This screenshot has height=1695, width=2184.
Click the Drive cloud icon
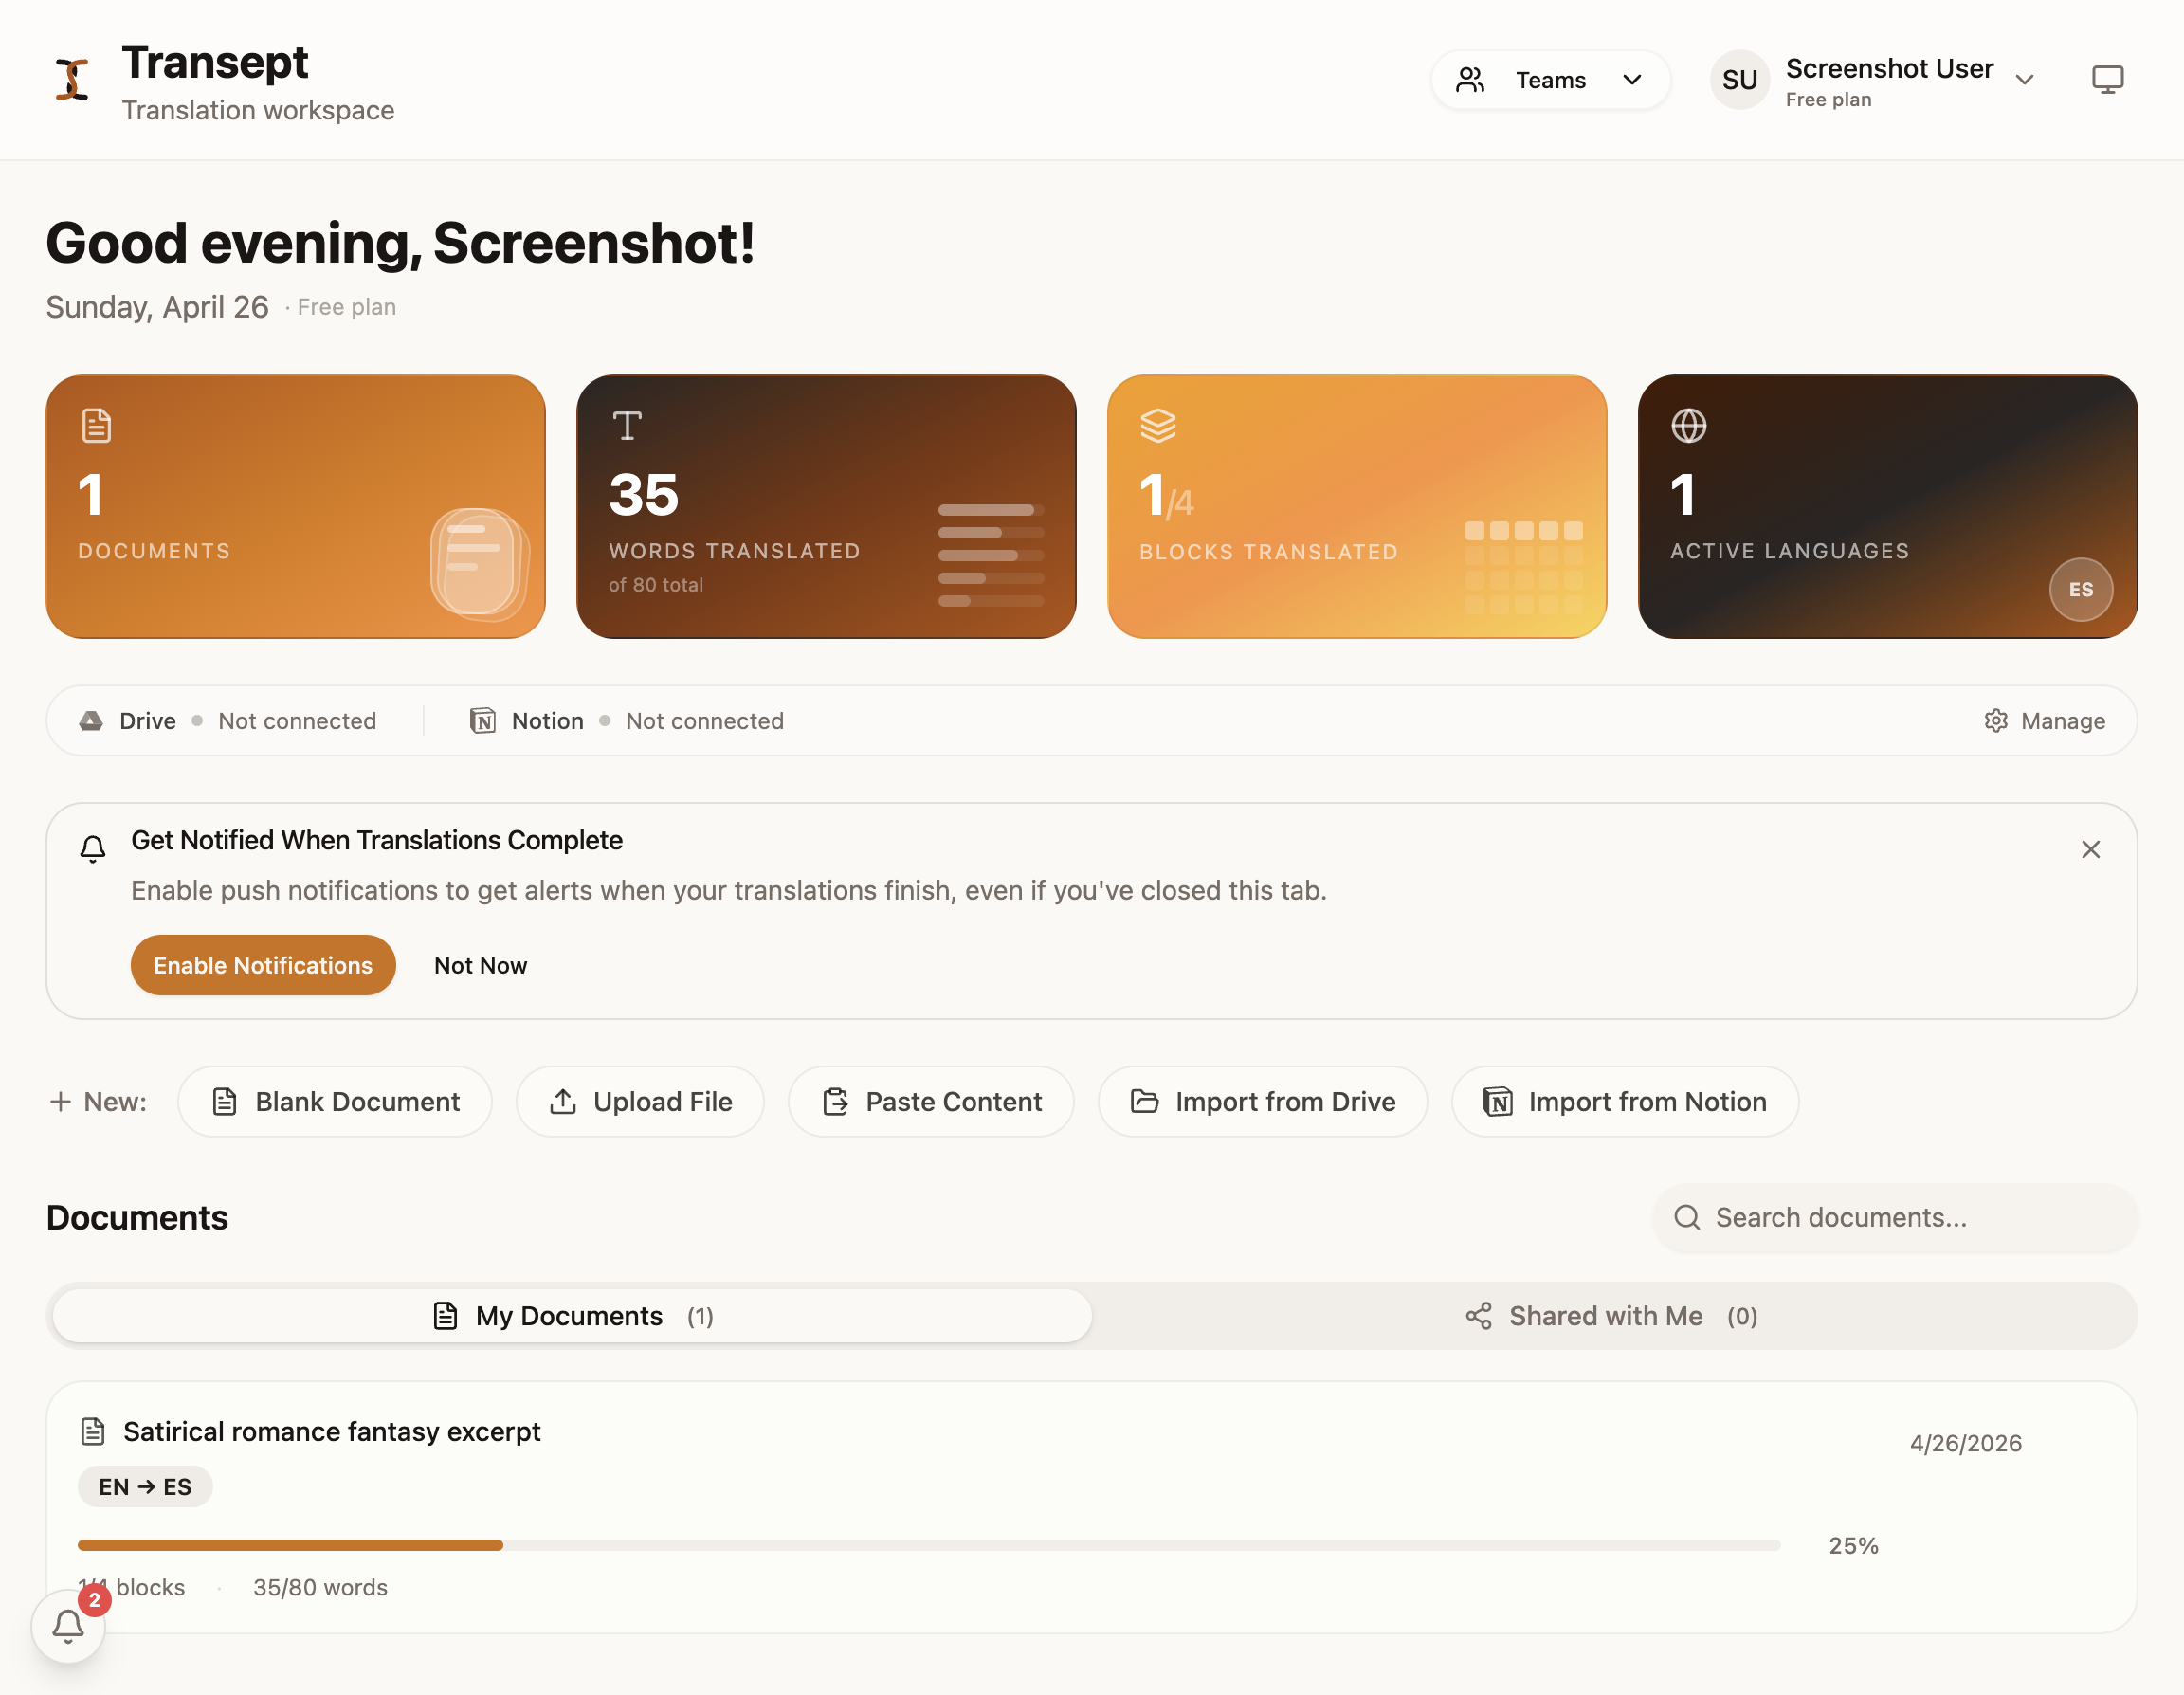click(91, 720)
